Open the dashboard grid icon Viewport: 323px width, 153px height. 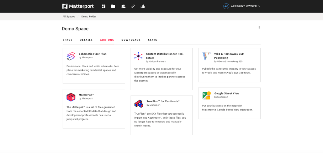click(x=104, y=6)
